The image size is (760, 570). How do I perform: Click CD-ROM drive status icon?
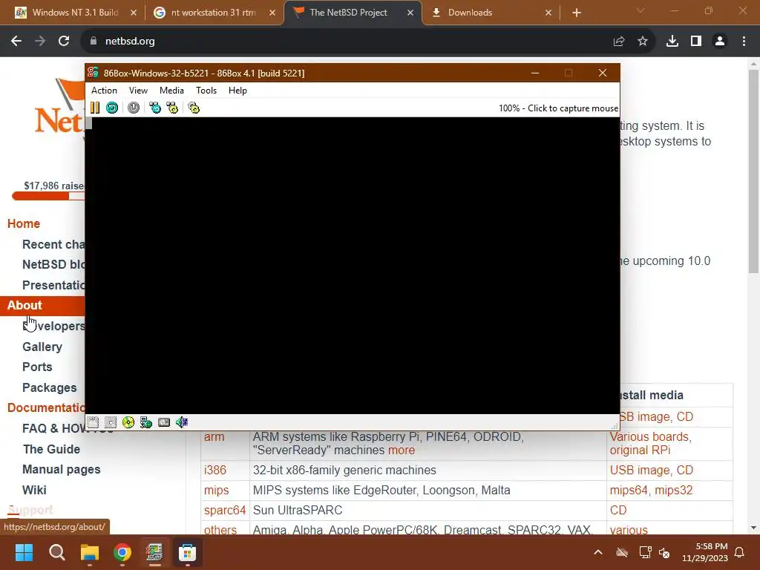[128, 422]
